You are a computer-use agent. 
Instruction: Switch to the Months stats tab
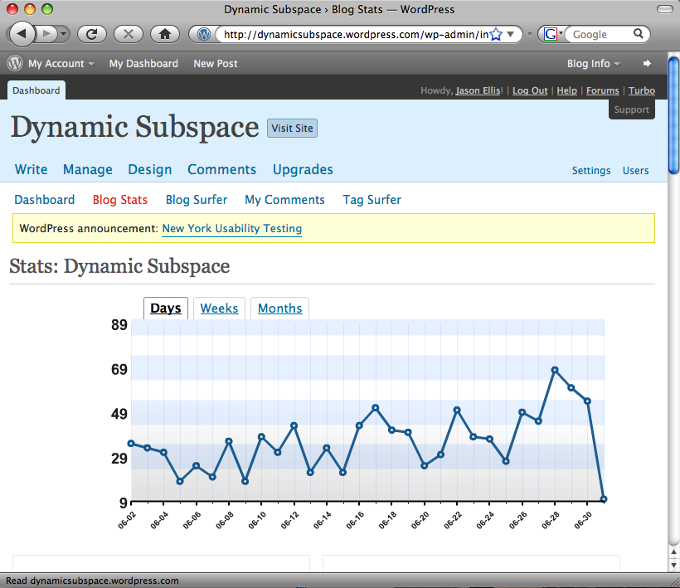[279, 309]
